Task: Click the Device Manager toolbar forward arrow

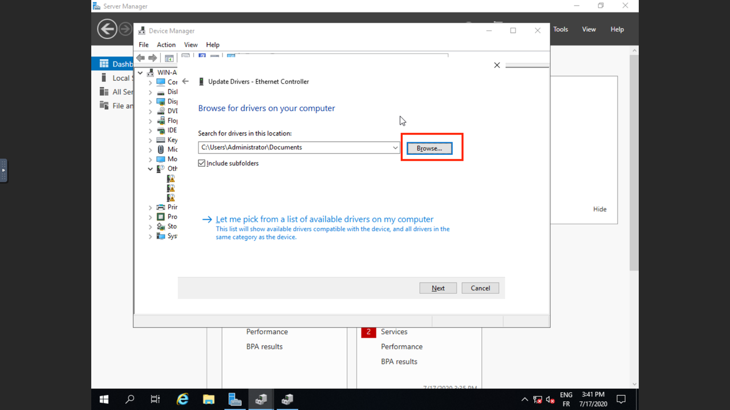Action: pos(152,58)
